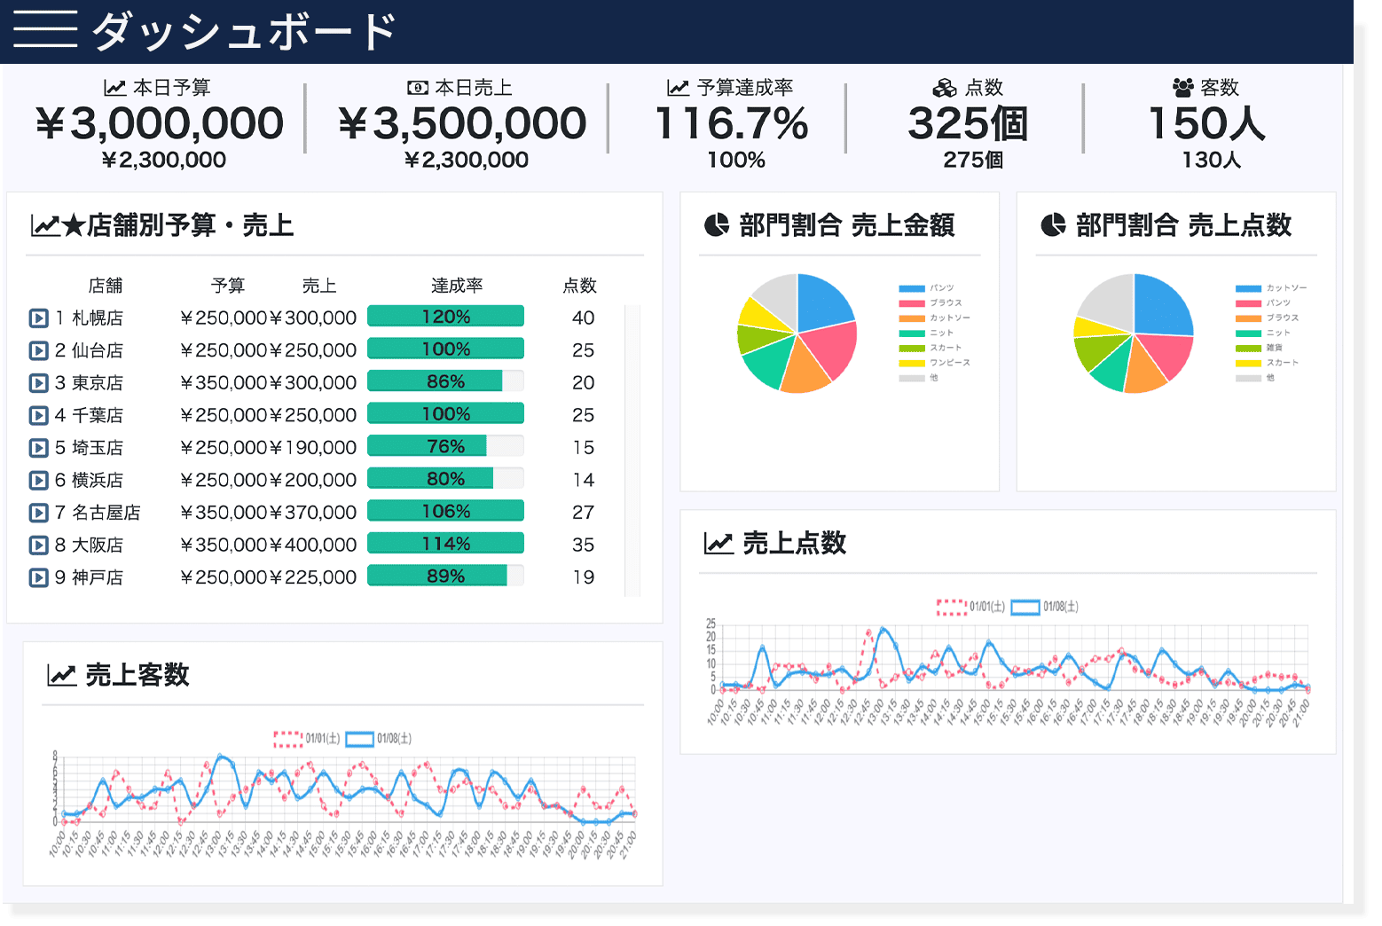Expand row 7 名古屋店 arrow icon
The image size is (1382, 926).
click(x=38, y=513)
